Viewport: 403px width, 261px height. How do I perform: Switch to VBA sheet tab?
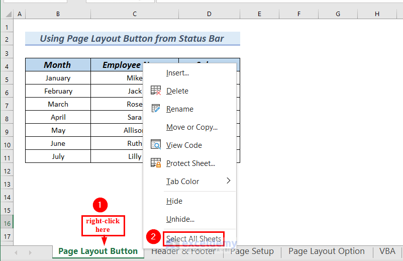click(387, 251)
